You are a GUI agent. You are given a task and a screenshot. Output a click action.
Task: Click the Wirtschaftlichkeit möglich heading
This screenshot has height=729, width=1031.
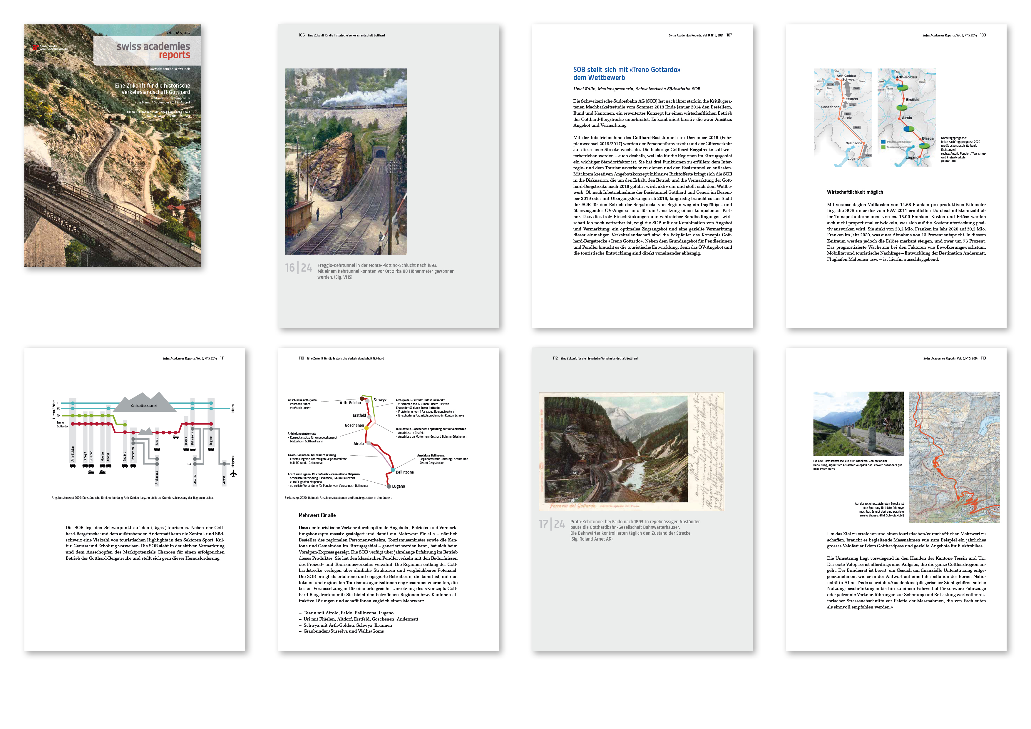pyautogui.click(x=855, y=192)
